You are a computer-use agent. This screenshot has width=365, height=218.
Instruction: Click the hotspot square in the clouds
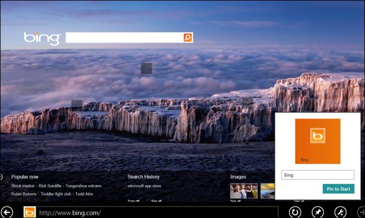pos(147,68)
